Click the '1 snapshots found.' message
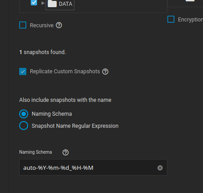This screenshot has height=193, width=203. tap(42, 52)
